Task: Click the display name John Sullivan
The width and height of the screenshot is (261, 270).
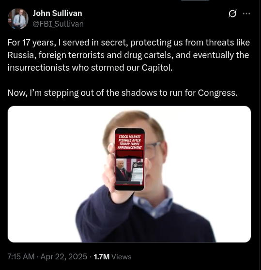Action: point(57,13)
